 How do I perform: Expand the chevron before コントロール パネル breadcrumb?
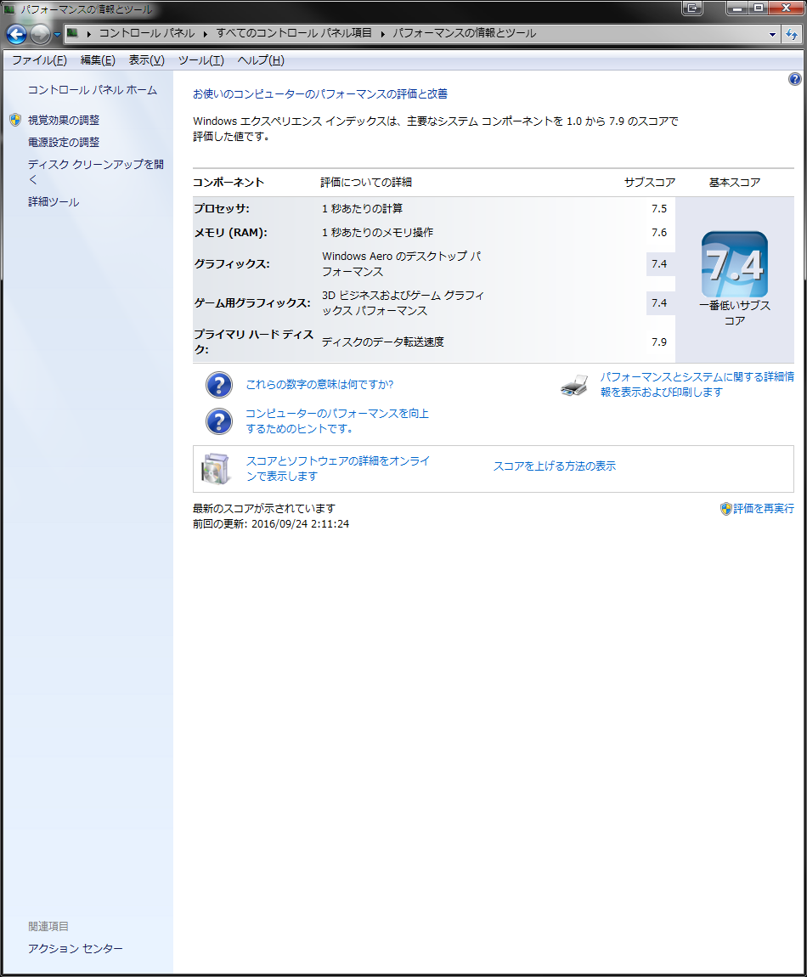pyautogui.click(x=89, y=34)
